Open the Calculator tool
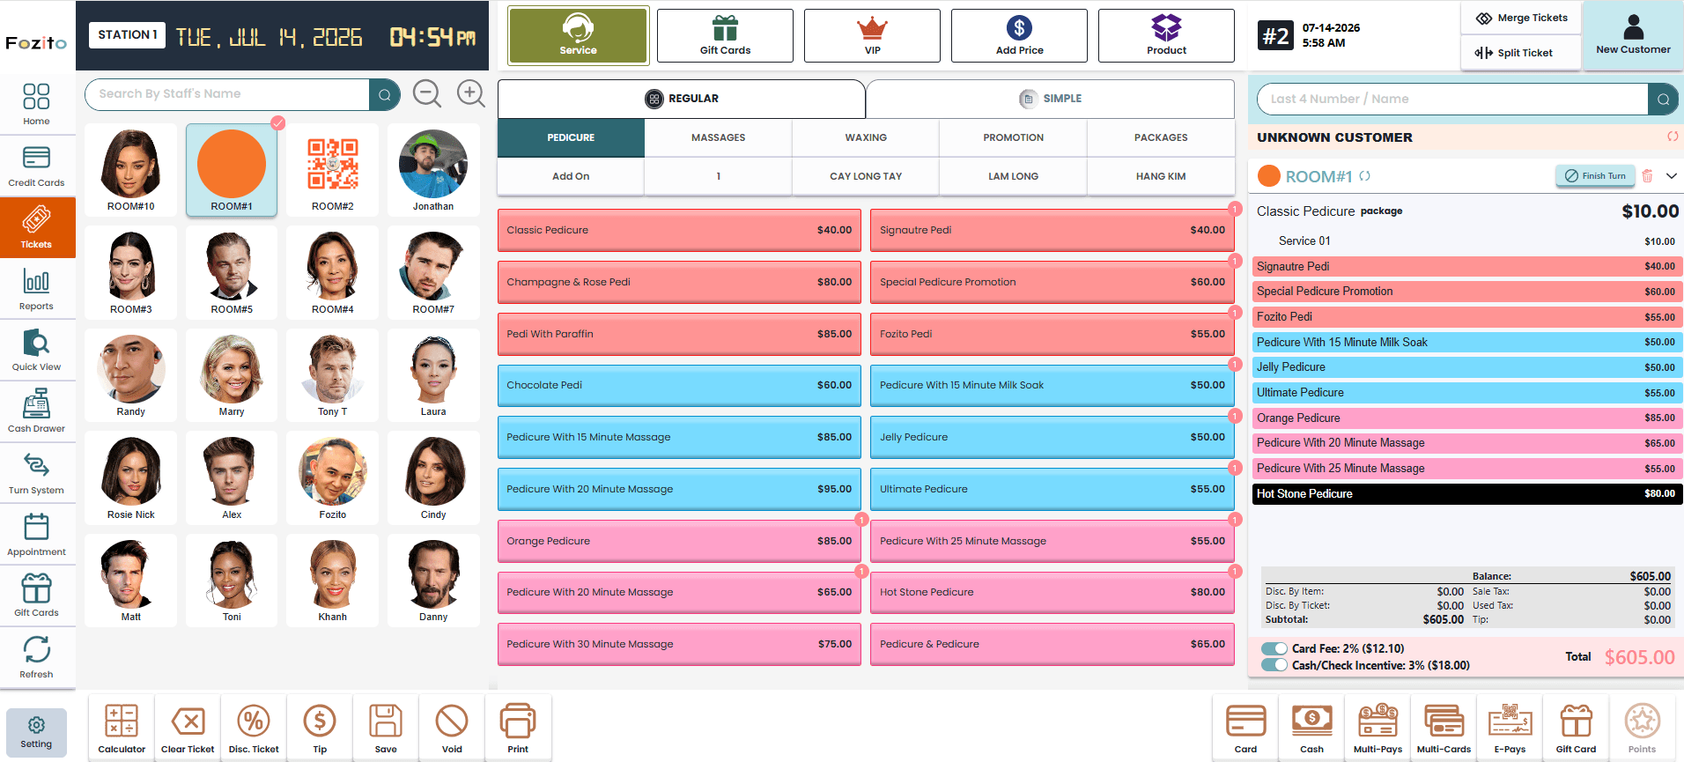The width and height of the screenshot is (1684, 762). [122, 729]
